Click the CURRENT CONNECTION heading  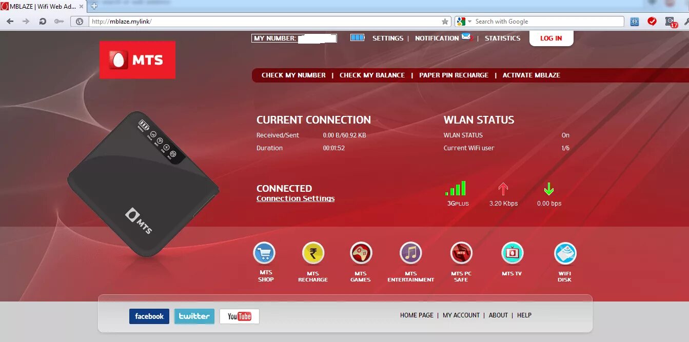coord(313,120)
